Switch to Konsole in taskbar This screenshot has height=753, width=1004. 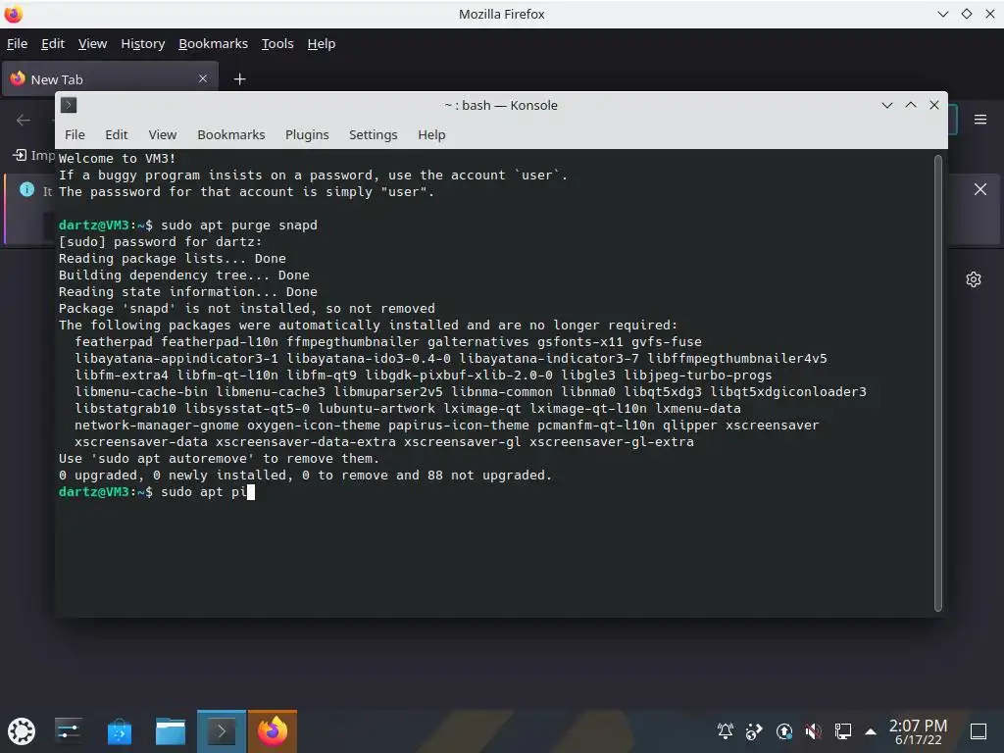(x=222, y=731)
